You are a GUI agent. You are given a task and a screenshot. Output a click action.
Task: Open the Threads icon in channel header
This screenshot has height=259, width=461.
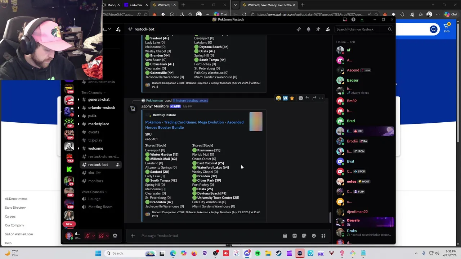(x=299, y=29)
